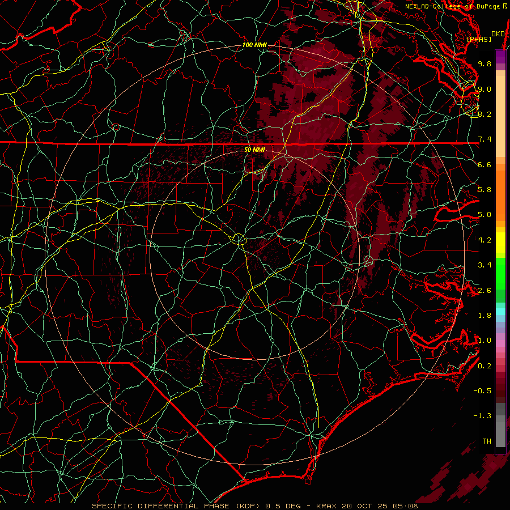Click the '[PHAS]' units label above the scale
Viewport: 510px width, 510px height.
tap(479, 39)
